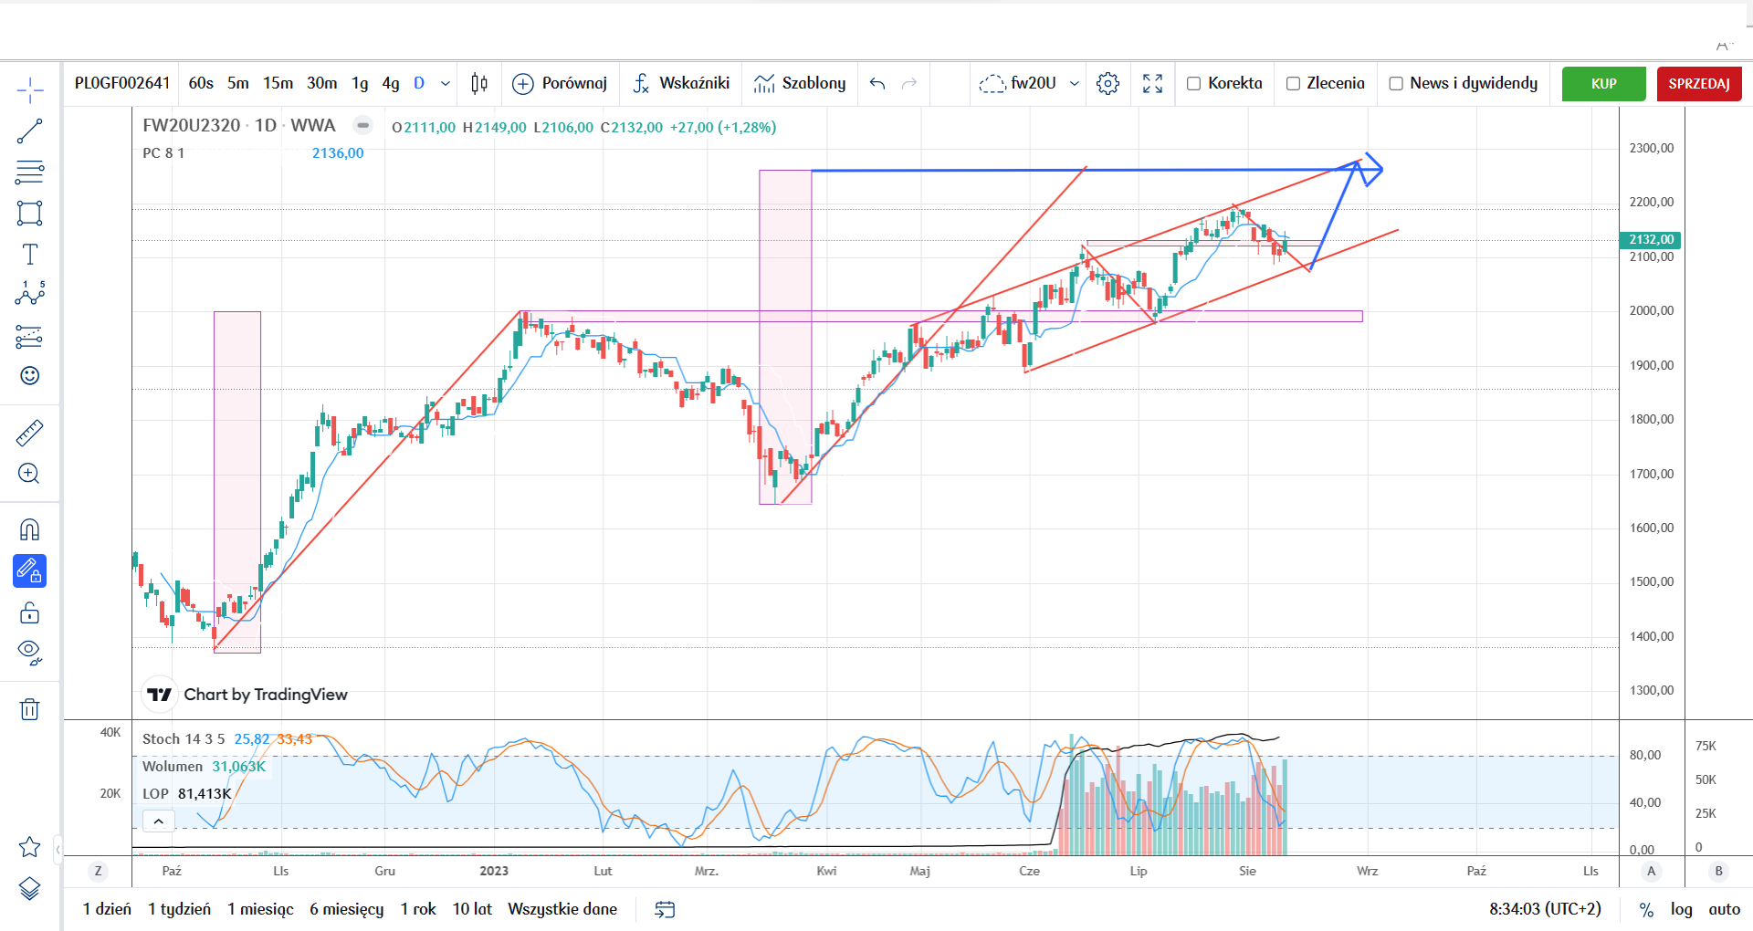Click the trash remove drawings icon
1753x931 pixels.
pyautogui.click(x=30, y=709)
